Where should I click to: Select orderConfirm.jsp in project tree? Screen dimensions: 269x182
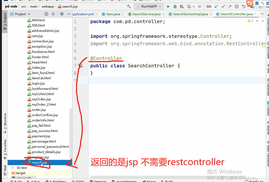(x=43, y=115)
